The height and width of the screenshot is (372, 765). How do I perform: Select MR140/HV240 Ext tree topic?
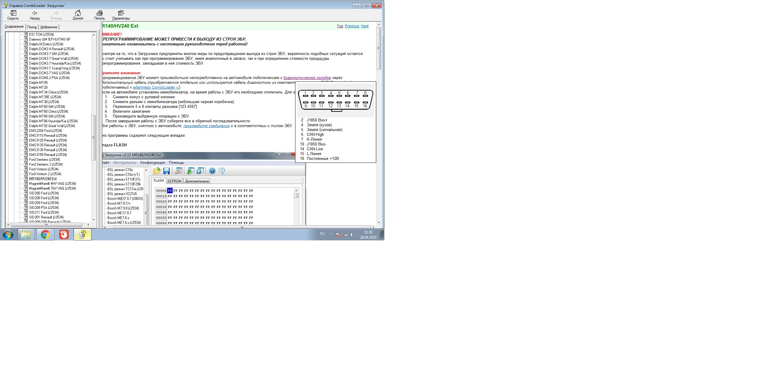(x=43, y=179)
